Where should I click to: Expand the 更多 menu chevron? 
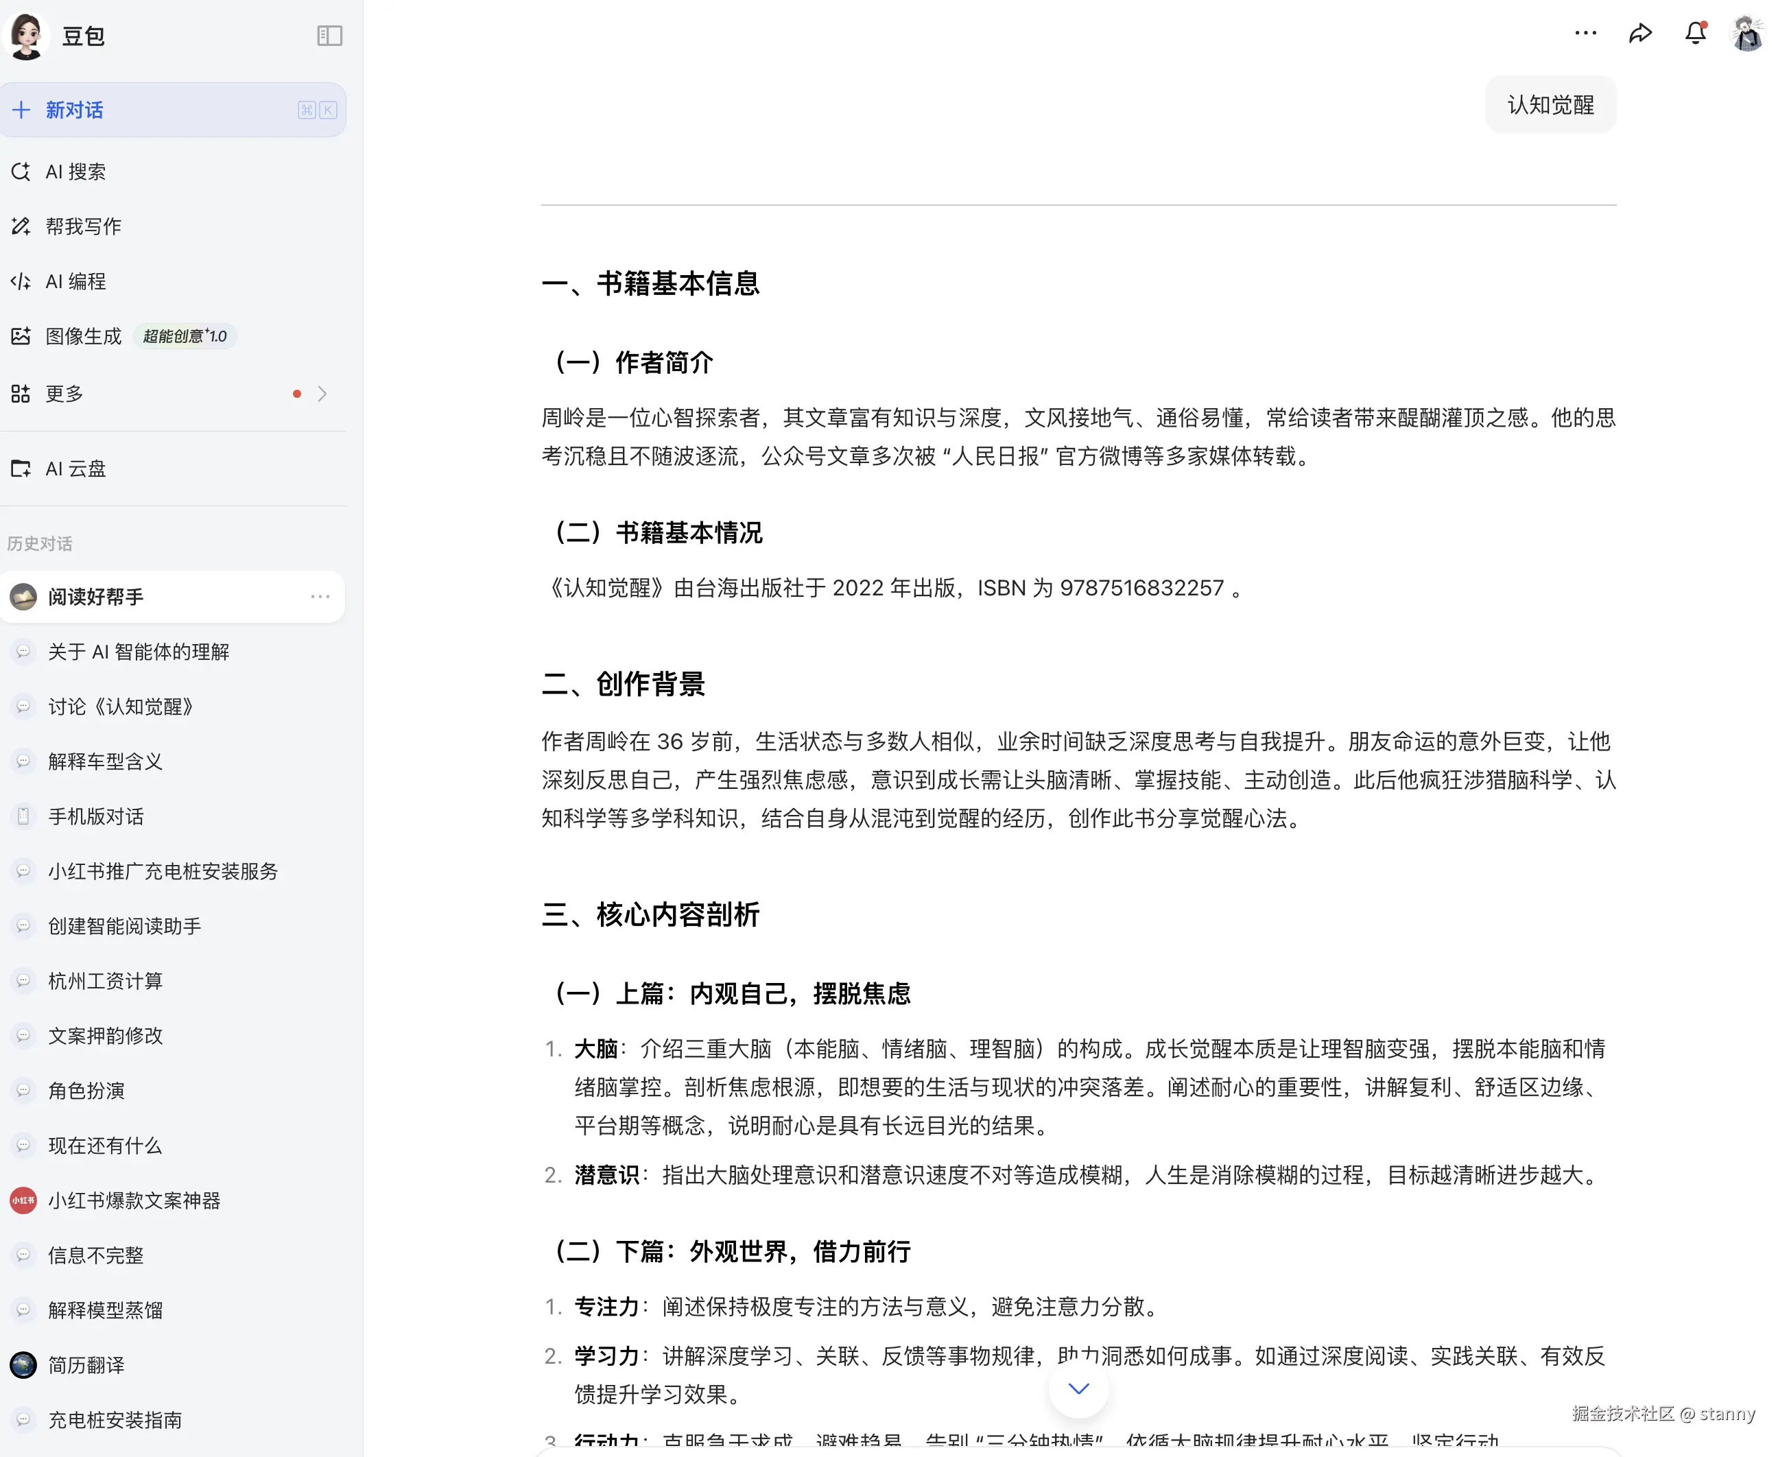point(322,394)
